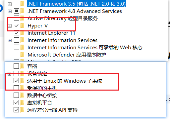This screenshot has height=119, width=170.
Task: Click folder icon beside 虚拟机平台
Action: coord(22,103)
